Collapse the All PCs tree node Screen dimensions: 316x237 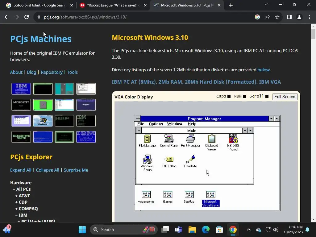pyautogui.click(x=22, y=189)
